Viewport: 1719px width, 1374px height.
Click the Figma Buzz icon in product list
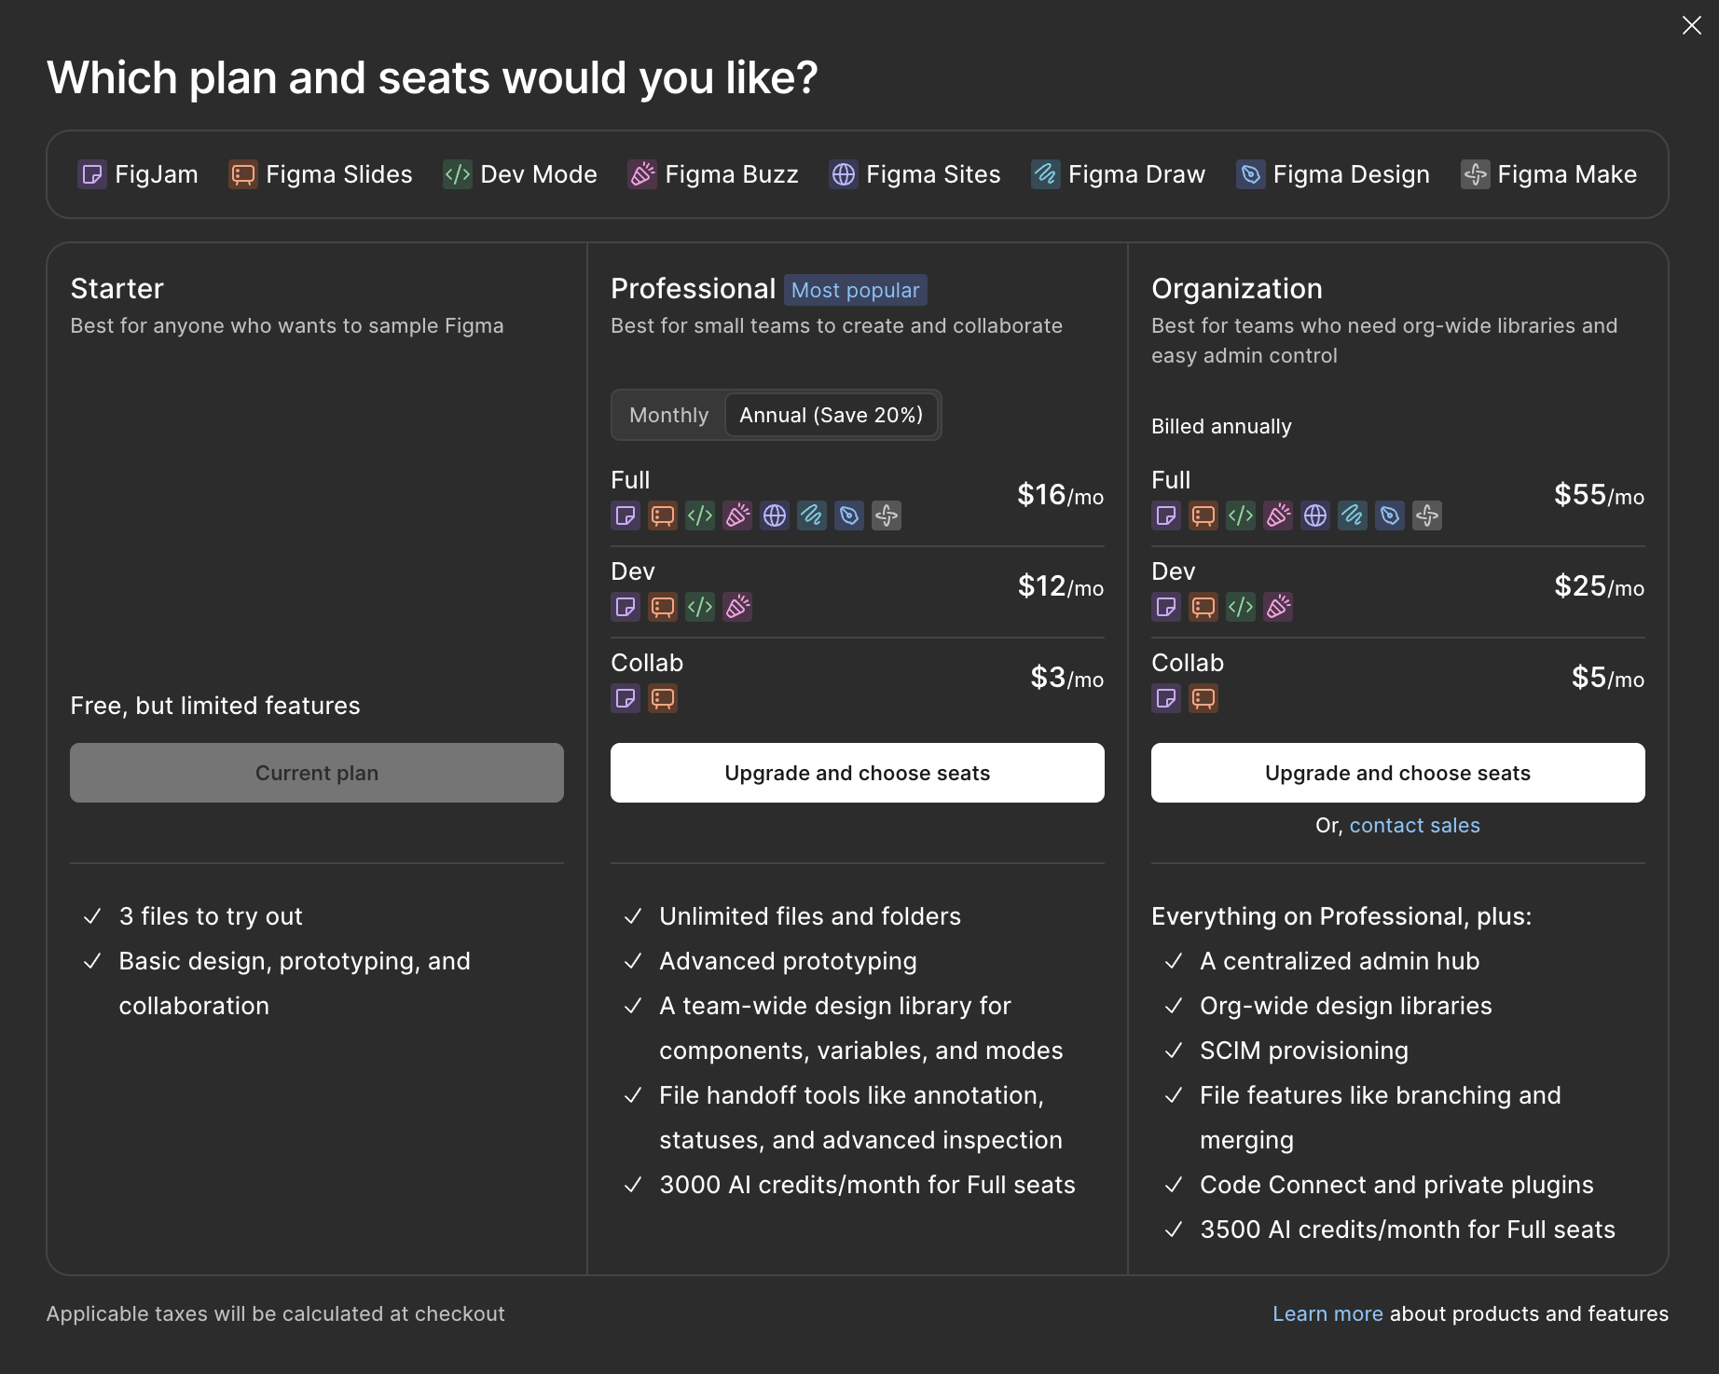coord(642,174)
